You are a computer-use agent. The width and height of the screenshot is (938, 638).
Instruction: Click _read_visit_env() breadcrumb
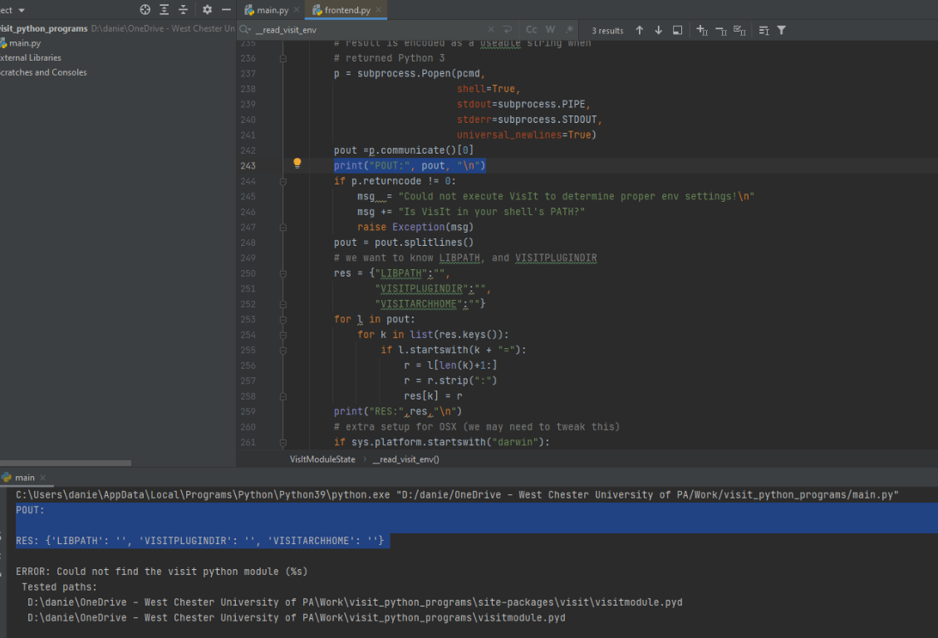405,459
